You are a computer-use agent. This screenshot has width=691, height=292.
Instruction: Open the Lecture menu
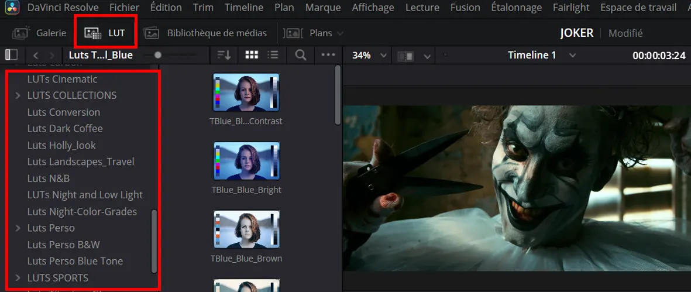tap(422, 8)
